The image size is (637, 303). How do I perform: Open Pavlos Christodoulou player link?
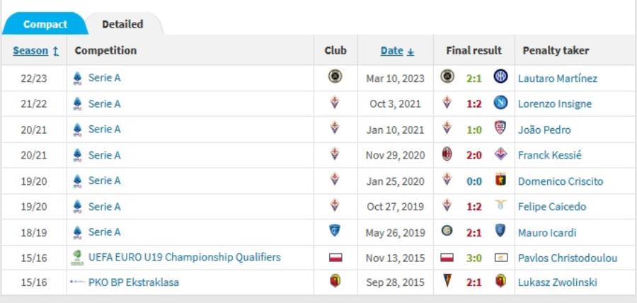(567, 258)
